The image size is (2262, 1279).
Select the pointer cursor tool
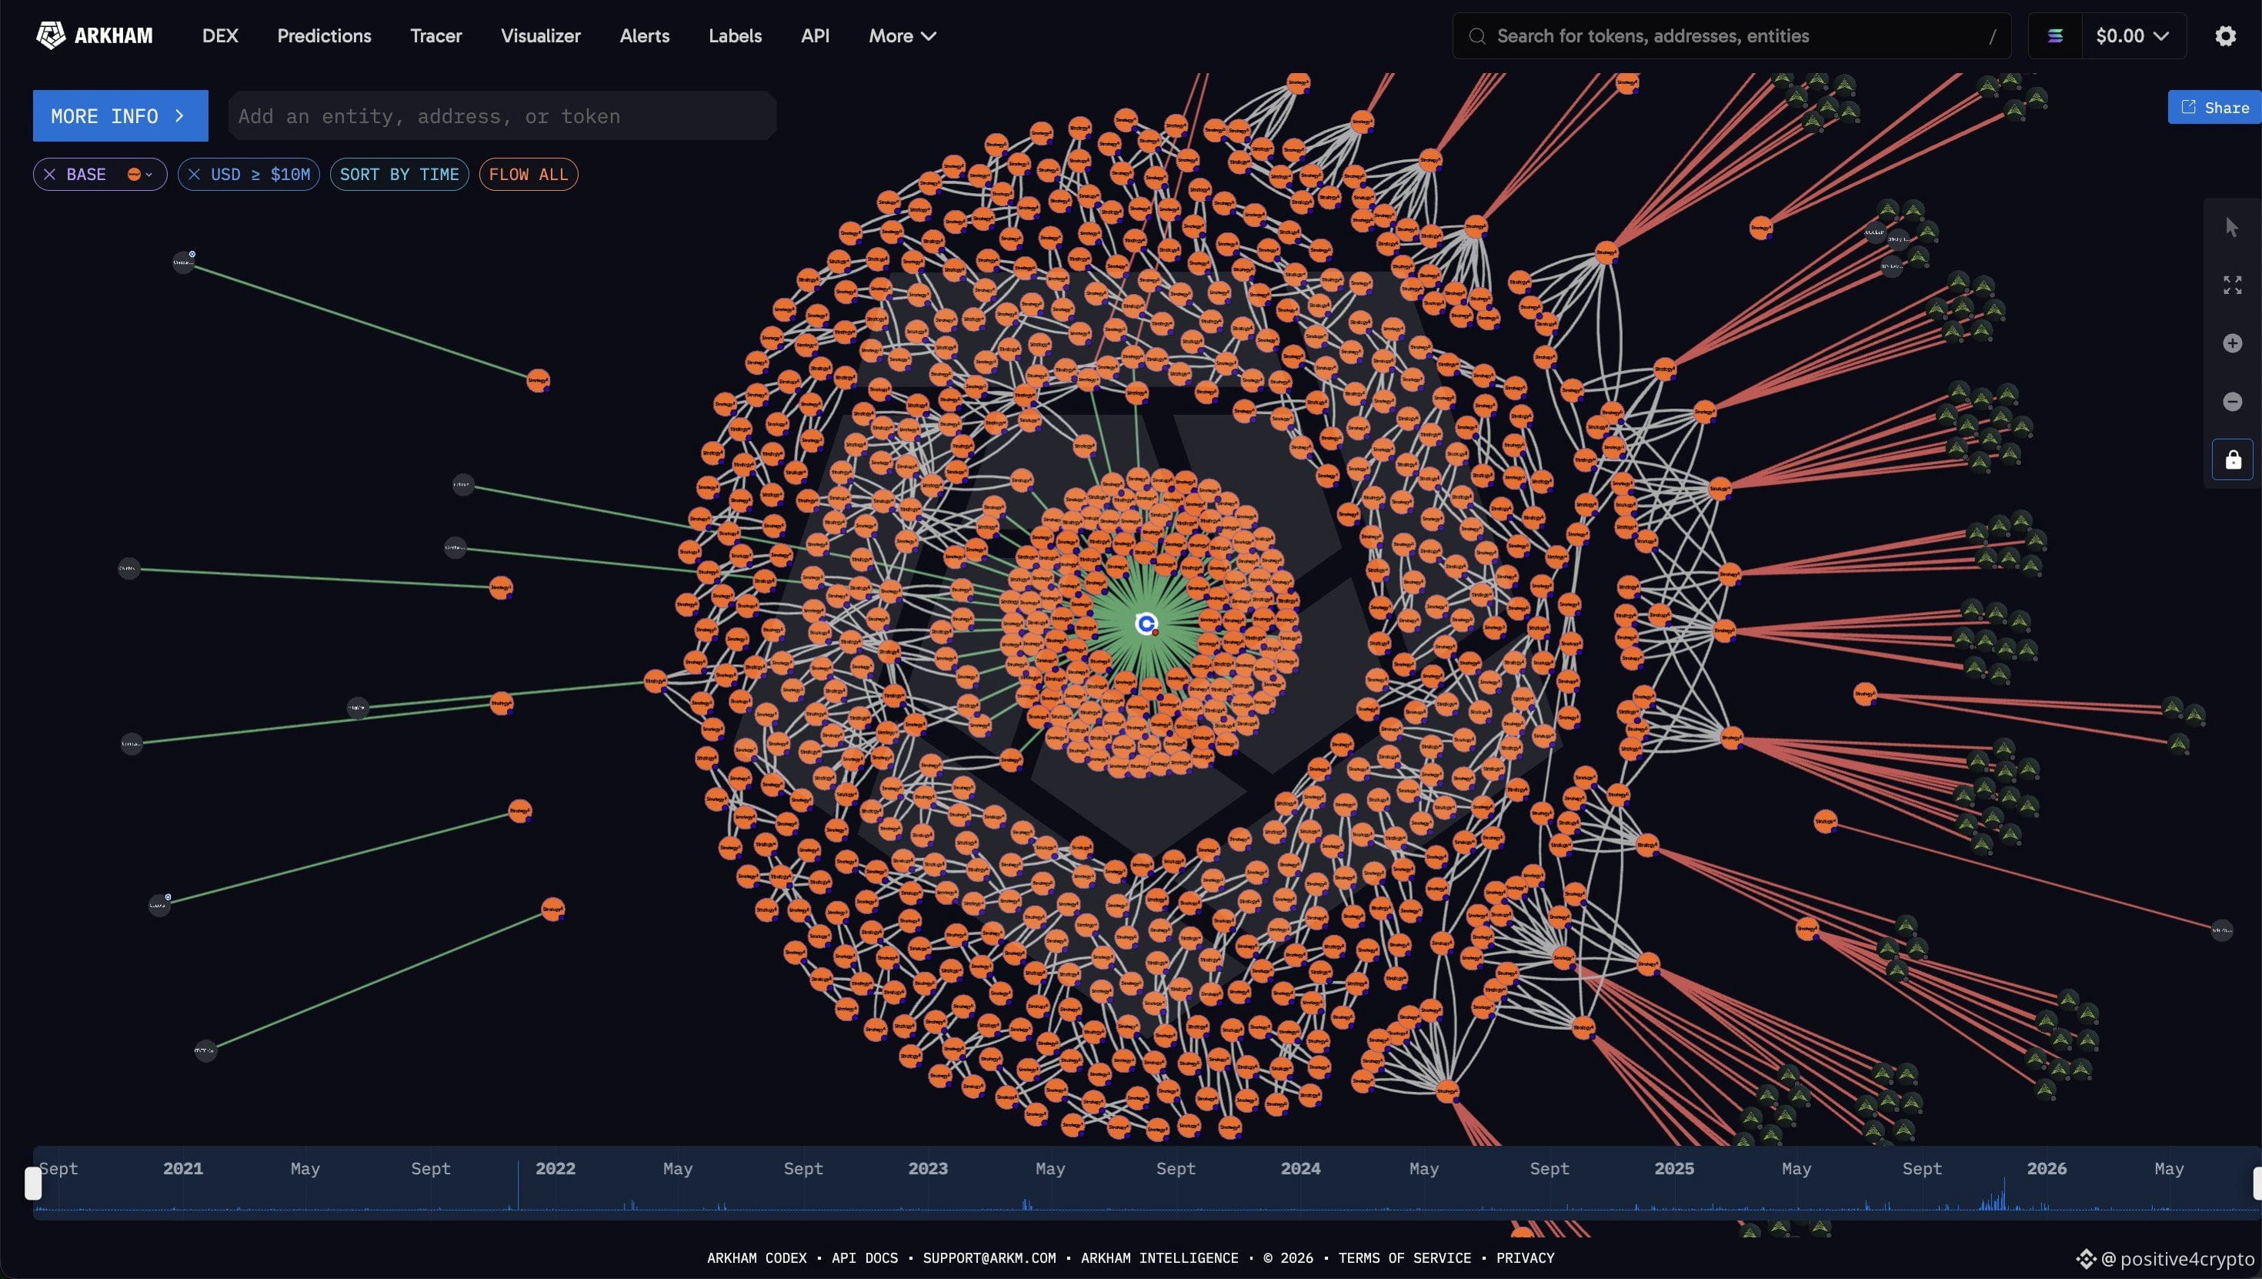2232,228
